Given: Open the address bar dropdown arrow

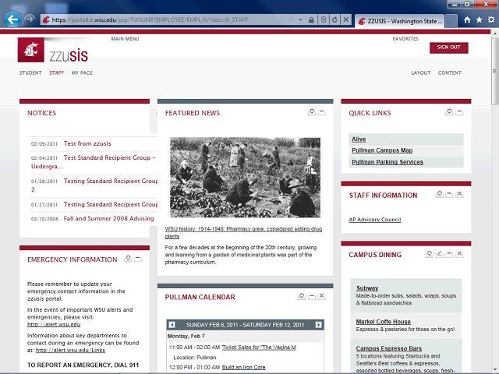Looking at the screenshot, I should pyautogui.click(x=300, y=19).
